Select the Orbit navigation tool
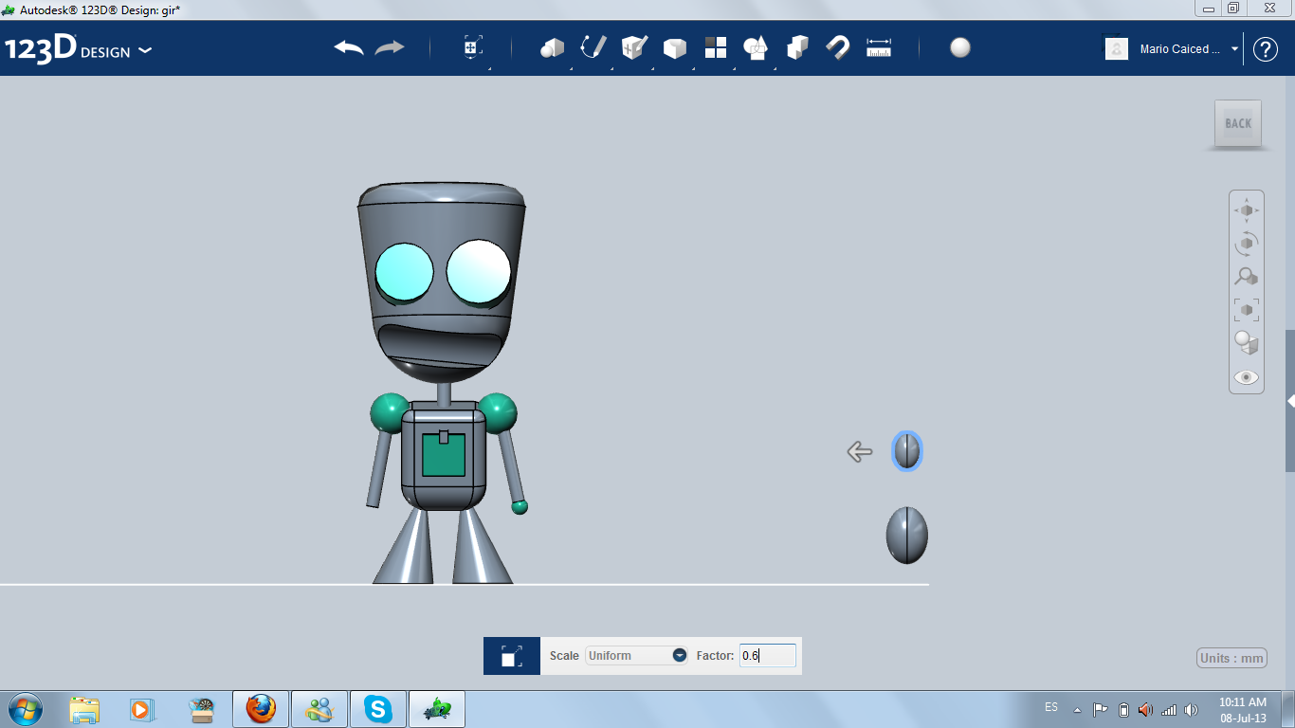The height and width of the screenshot is (728, 1295). click(x=1247, y=243)
